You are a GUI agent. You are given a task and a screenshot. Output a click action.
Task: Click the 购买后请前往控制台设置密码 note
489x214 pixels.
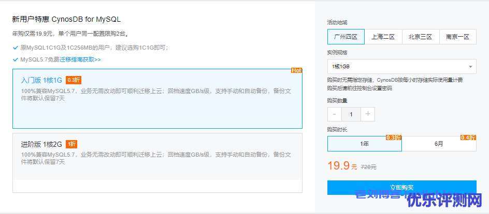tap(359, 88)
